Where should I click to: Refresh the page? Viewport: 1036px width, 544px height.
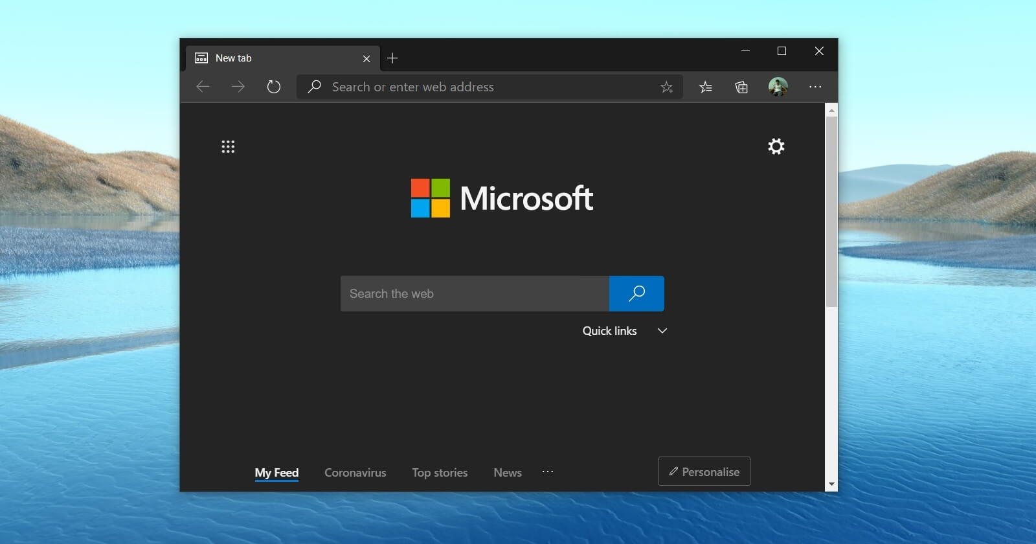(x=274, y=87)
